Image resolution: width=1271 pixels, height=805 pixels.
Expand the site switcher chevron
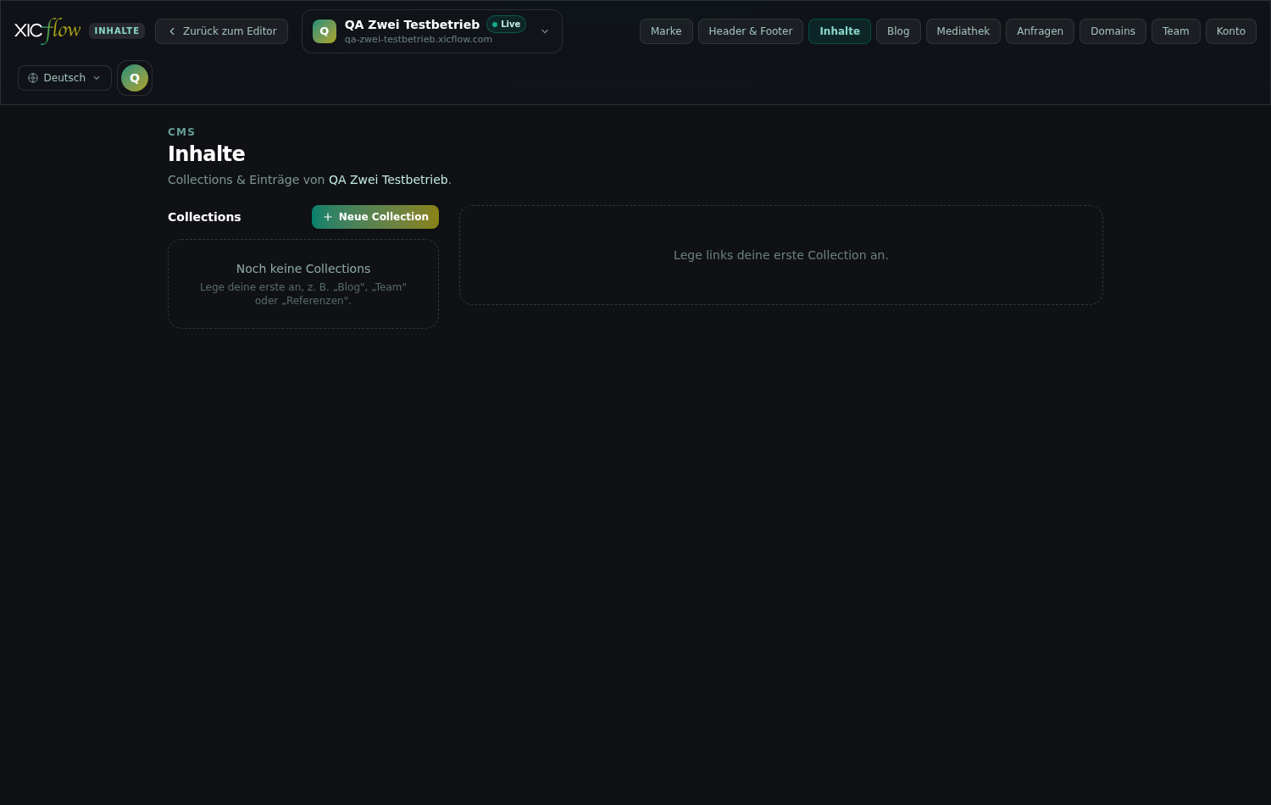545,31
